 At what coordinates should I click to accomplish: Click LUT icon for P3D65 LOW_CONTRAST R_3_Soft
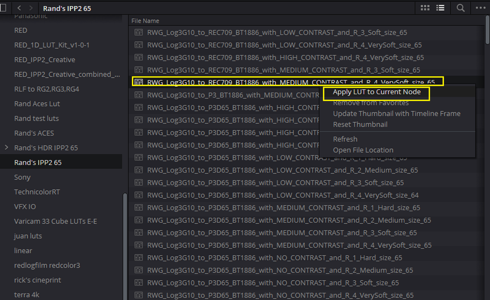[139, 183]
